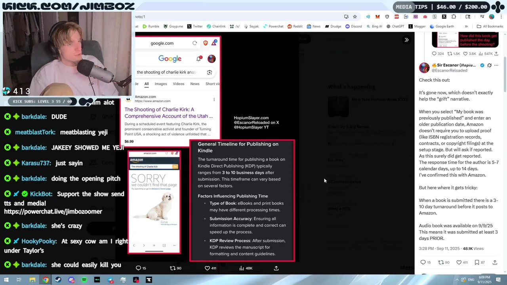Open the Powerchat bookmark
The width and height of the screenshot is (507, 285).
pyautogui.click(x=273, y=27)
